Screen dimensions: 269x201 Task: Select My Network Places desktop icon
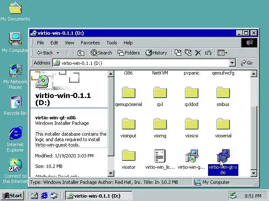[15, 76]
